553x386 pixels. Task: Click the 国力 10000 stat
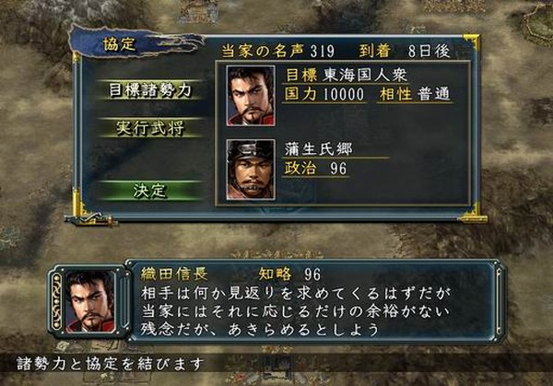tap(324, 95)
